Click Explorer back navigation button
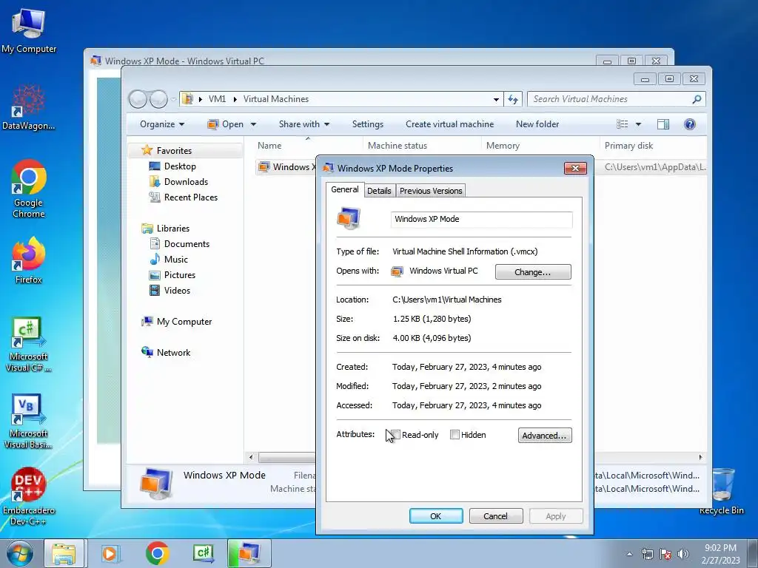Viewport: 758px width, 568px height. [x=138, y=99]
